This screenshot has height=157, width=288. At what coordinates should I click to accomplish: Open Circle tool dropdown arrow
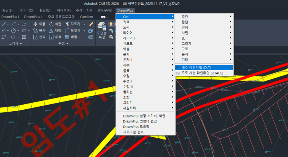point(18,31)
